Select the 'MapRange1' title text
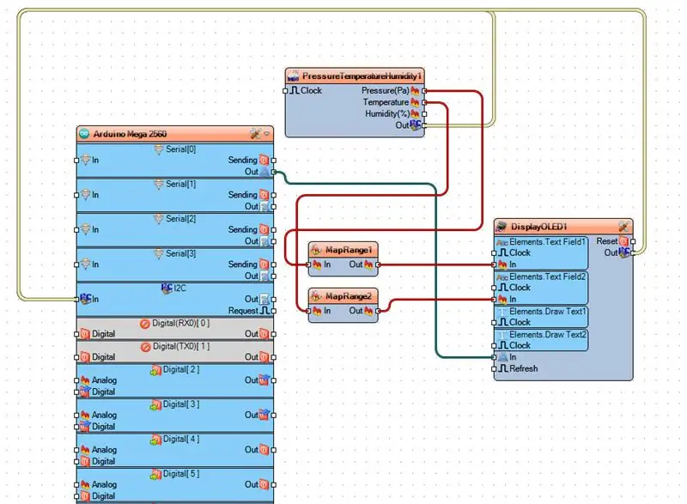The image size is (687, 504). pos(349,251)
